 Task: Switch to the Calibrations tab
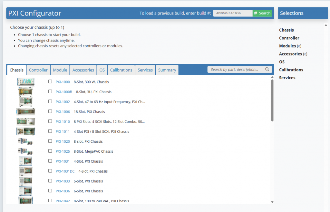click(121, 70)
